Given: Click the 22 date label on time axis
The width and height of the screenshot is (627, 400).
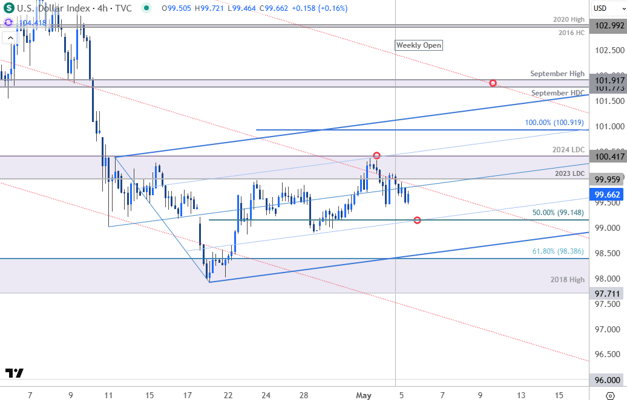Looking at the screenshot, I should pos(228,395).
